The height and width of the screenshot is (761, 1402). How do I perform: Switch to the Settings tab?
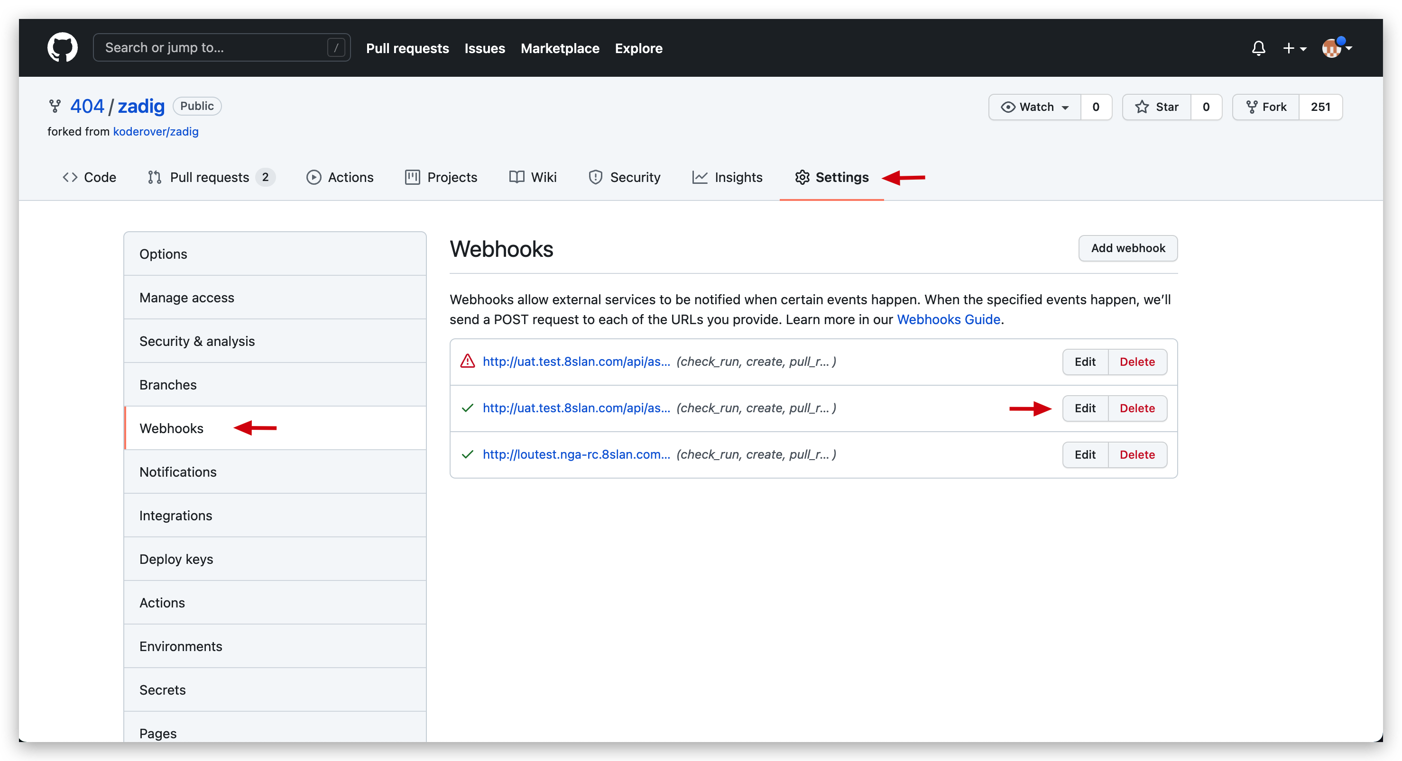(841, 177)
